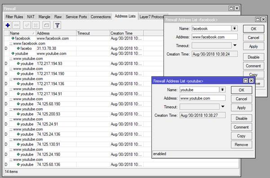The height and width of the screenshot is (178, 270).
Task: Edit the Address field www.facebook.com in dialog
Action: pos(215,37)
